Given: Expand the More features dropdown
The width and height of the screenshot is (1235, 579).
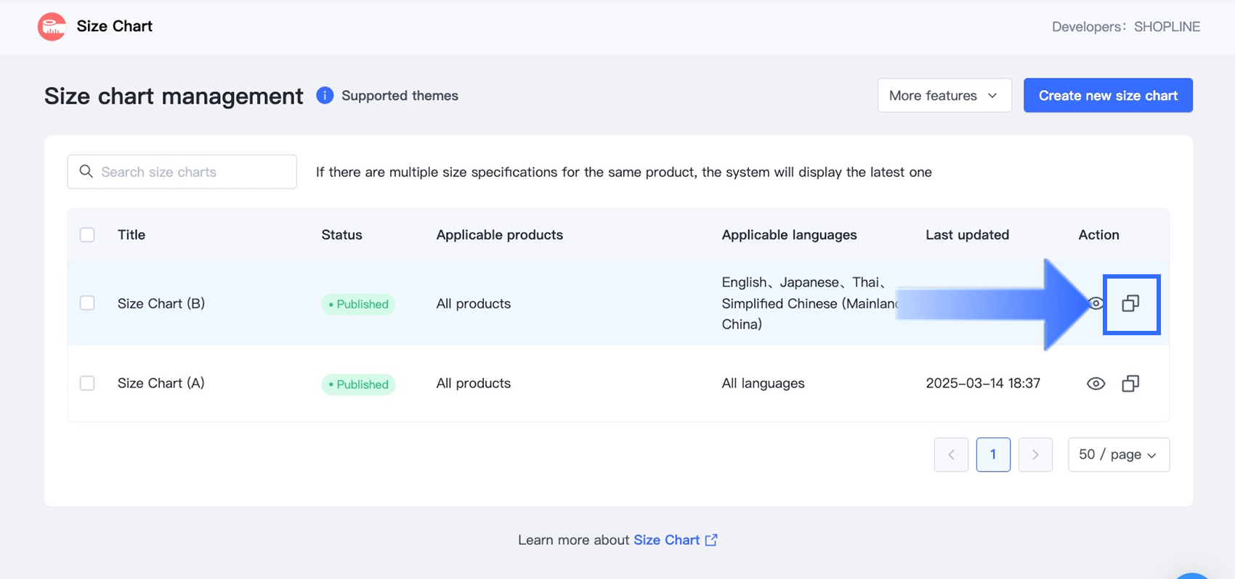Looking at the screenshot, I should [944, 96].
